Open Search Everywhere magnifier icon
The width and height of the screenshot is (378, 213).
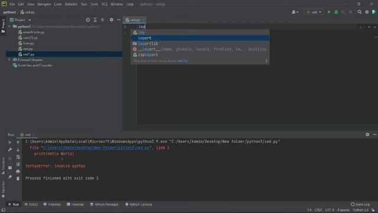click(x=360, y=12)
